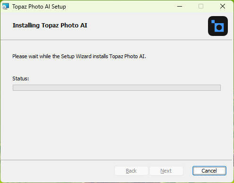234x183 pixels.
Task: Click the disabled Next button
Action: pyautogui.click(x=166, y=171)
